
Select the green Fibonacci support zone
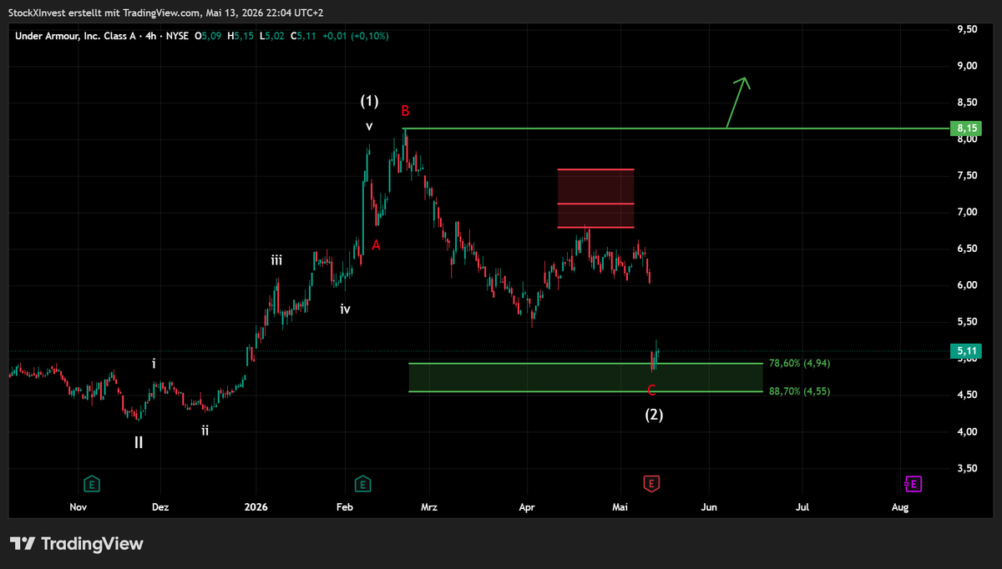click(x=585, y=377)
